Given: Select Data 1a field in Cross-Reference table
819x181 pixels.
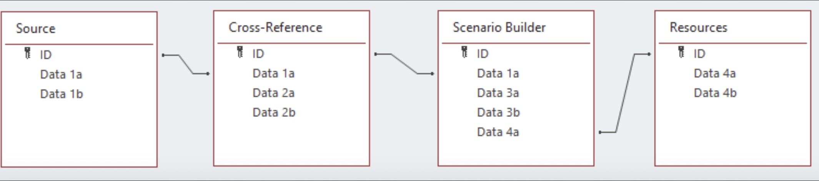Looking at the screenshot, I should tap(273, 73).
